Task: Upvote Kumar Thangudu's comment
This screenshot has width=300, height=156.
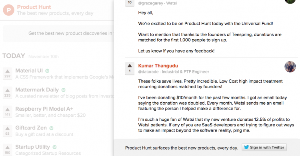Action: click(130, 68)
